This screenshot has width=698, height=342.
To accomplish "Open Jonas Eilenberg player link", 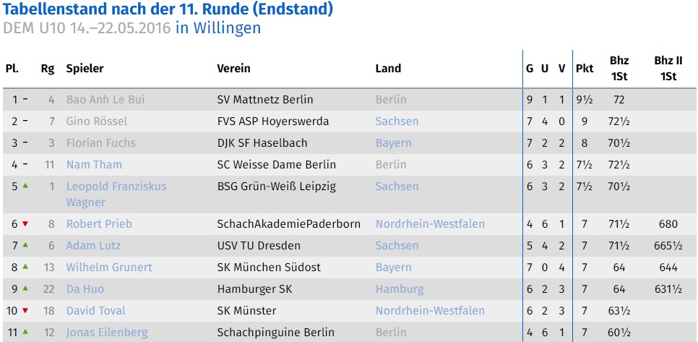I will tap(107, 333).
